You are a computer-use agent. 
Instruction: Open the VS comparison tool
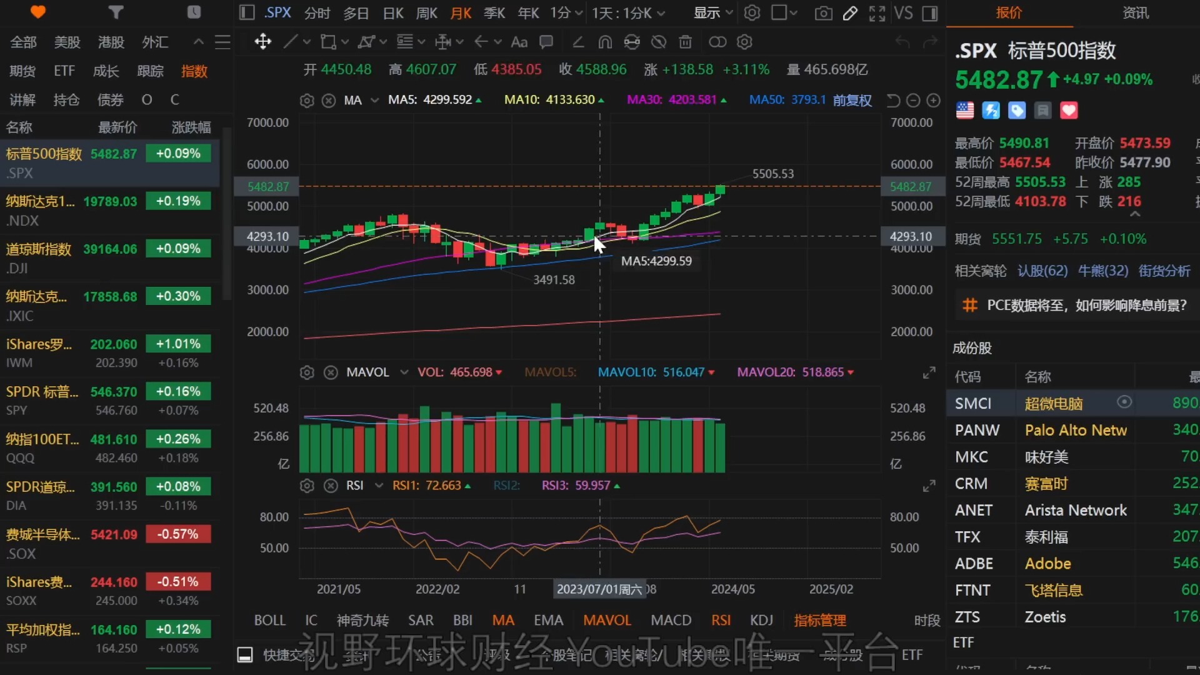point(903,12)
